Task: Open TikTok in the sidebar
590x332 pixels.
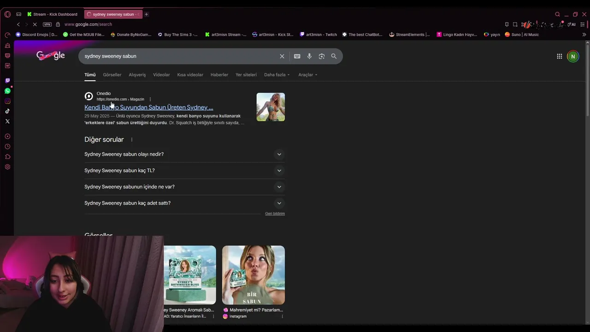Action: (x=7, y=111)
